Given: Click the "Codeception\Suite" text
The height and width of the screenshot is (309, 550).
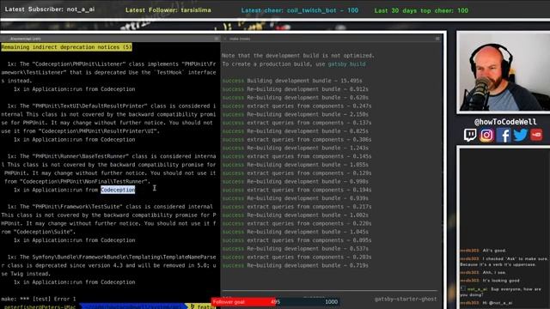Looking at the screenshot, I should (44, 232).
